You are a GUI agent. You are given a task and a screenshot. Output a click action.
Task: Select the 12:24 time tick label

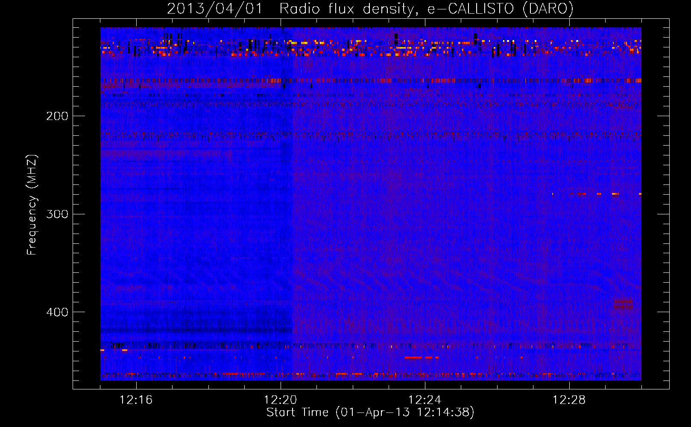(x=425, y=400)
